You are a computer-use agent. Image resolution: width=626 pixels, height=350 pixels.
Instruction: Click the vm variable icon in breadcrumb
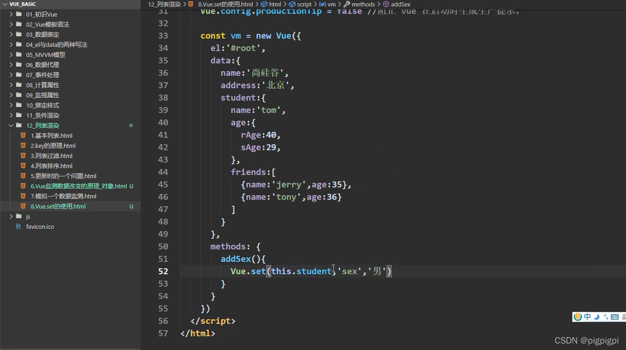323,4
